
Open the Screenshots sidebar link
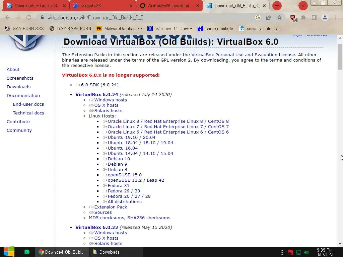[x=20, y=78]
